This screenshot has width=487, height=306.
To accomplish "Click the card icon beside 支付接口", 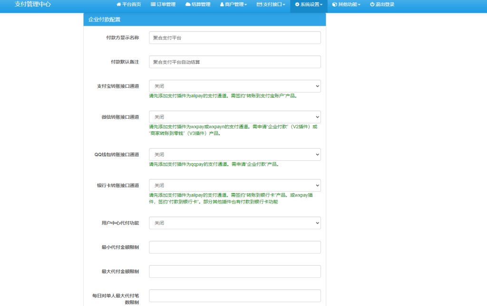I will point(259,4).
